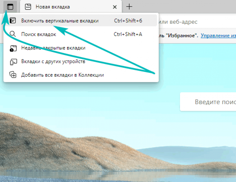Open a new tab with plus button
The width and height of the screenshot is (236, 182).
(129, 7)
